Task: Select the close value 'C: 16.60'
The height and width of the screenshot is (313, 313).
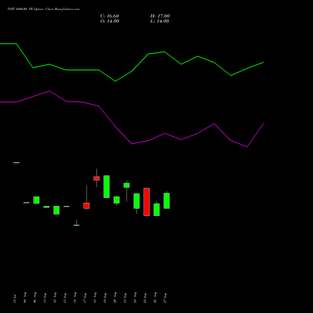Action: [110, 16]
